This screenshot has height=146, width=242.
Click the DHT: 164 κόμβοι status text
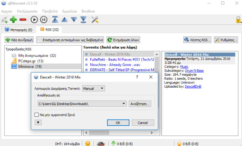click(x=67, y=144)
